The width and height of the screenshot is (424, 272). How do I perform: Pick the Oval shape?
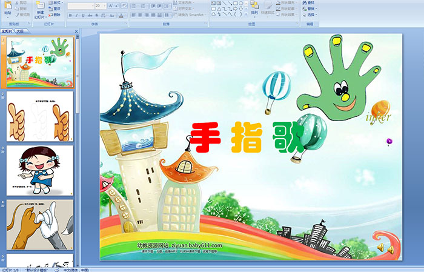[240, 3]
